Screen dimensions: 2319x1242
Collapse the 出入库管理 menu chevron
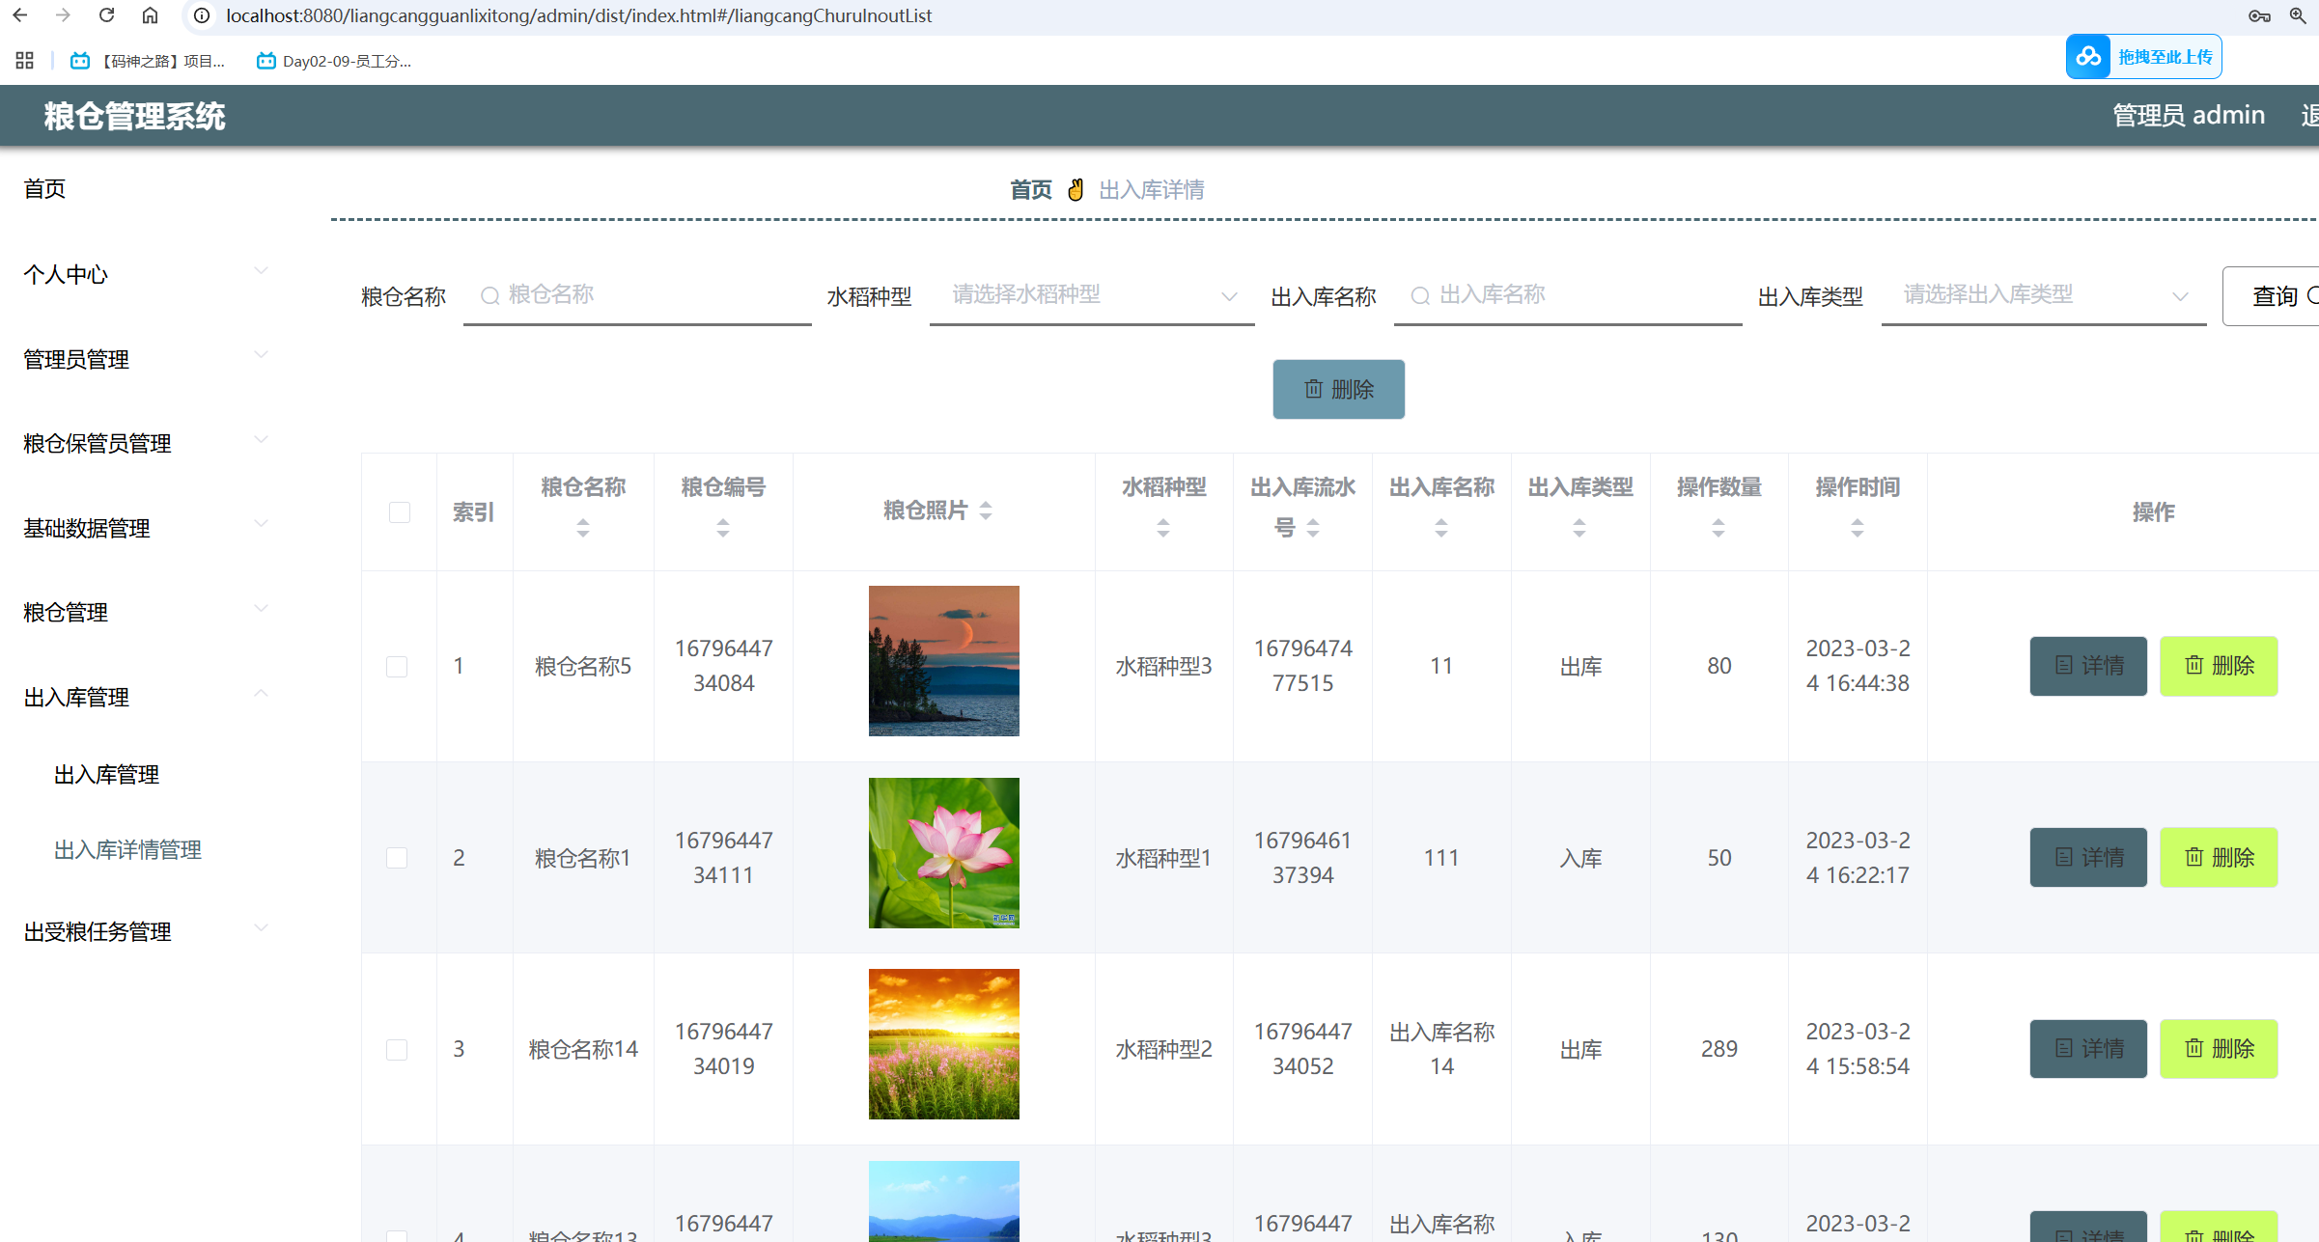[261, 693]
